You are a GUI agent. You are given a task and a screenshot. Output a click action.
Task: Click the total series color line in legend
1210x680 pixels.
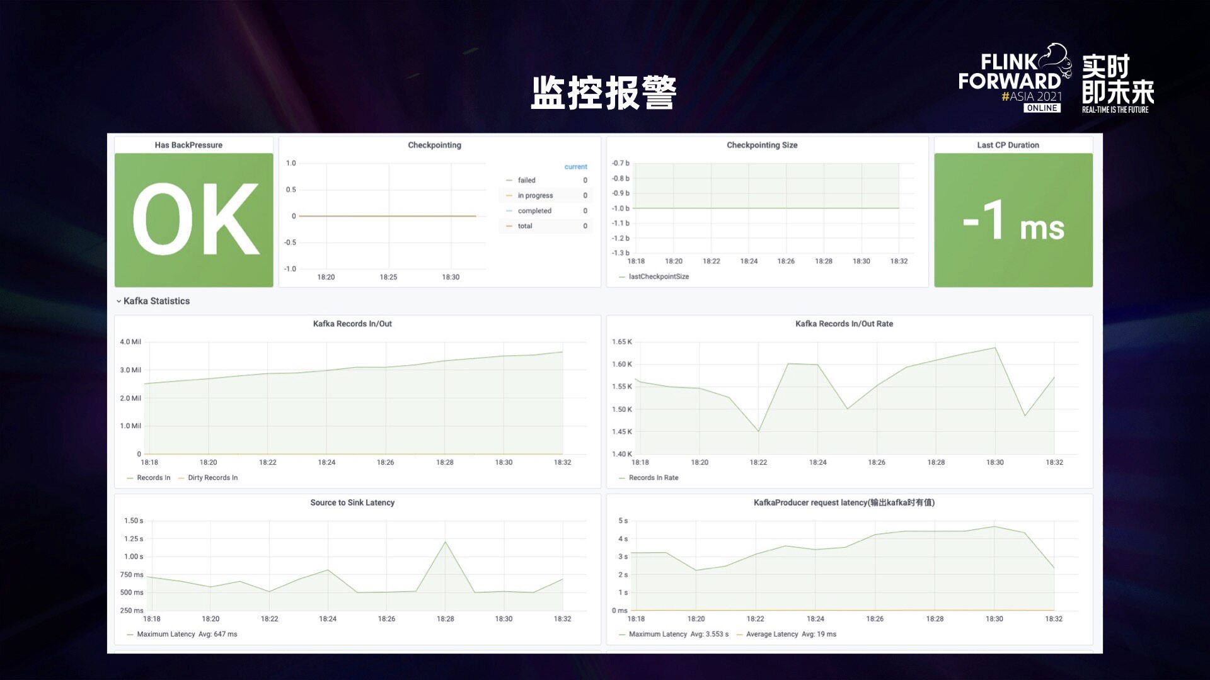[509, 226]
